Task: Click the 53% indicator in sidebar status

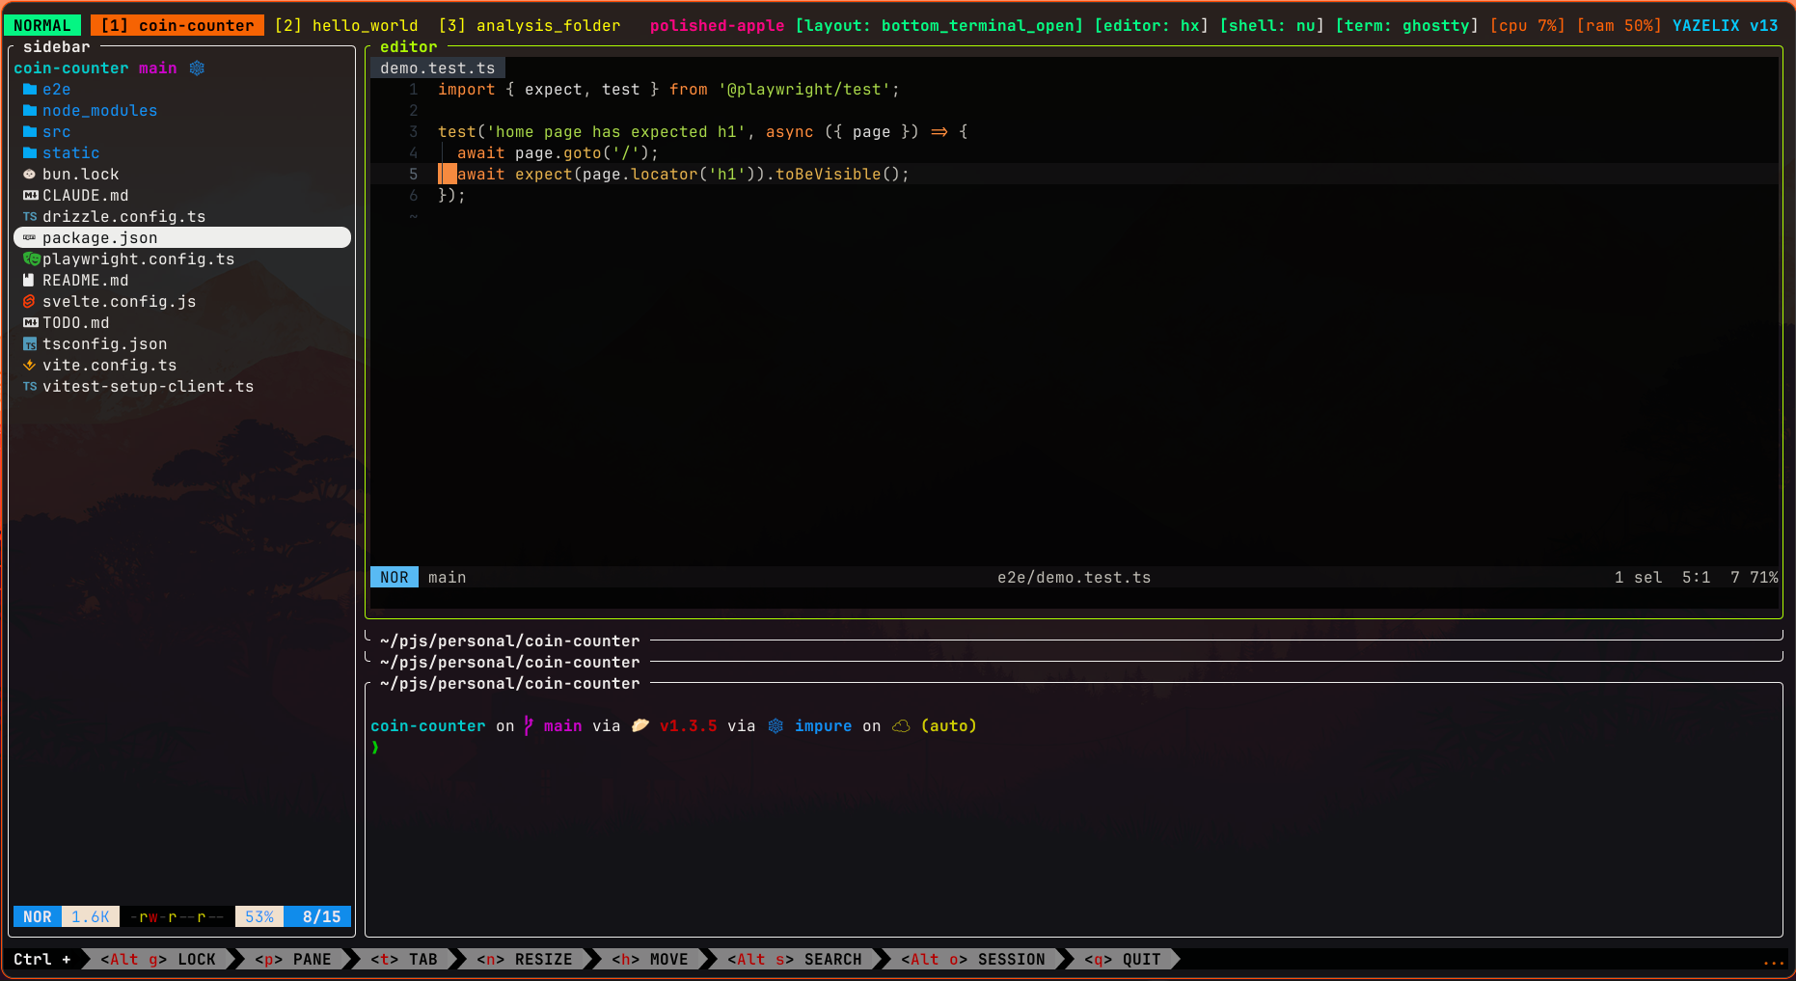Action: pos(259,917)
